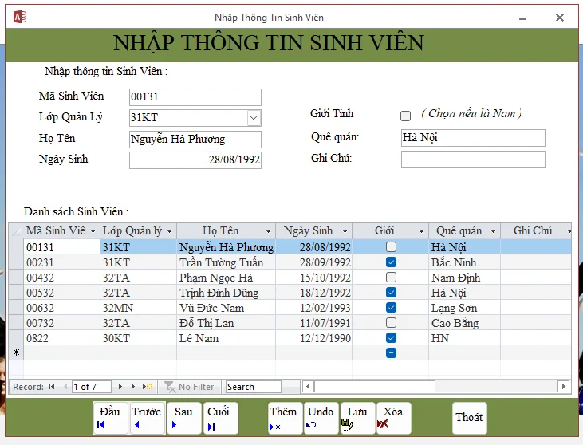Open the Lớp Quản Lý combo box
The width and height of the screenshot is (583, 445).
[254, 118]
